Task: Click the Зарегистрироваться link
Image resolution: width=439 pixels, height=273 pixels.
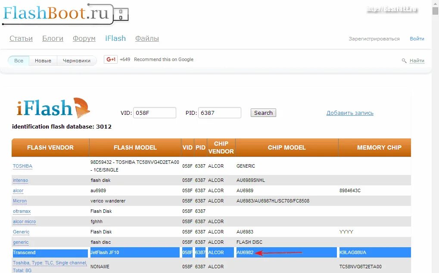Action: click(x=374, y=39)
